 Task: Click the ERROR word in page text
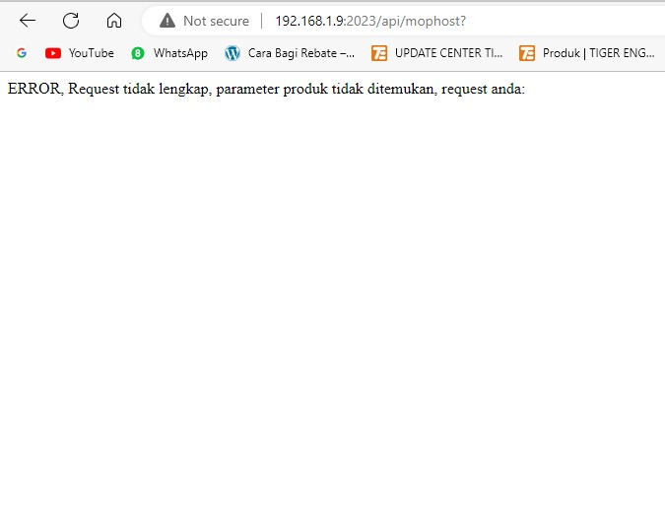pyautogui.click(x=33, y=89)
